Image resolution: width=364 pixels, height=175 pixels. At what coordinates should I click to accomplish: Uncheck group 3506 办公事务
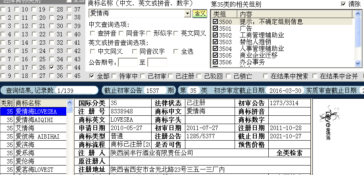tap(216, 62)
